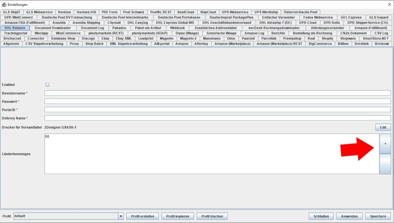Select the Ebay XML tab

[124, 39]
